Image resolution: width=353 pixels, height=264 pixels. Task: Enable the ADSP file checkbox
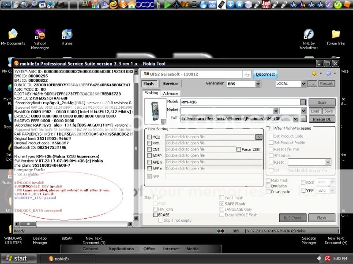[149, 156]
